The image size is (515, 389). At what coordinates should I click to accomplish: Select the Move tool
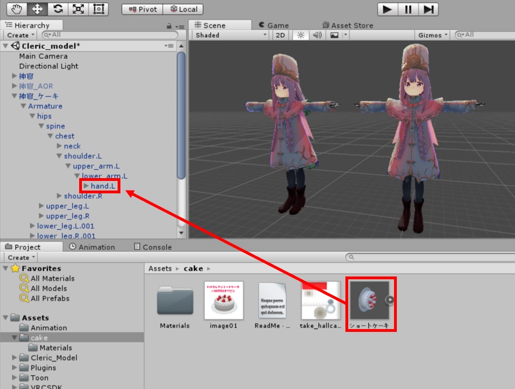pyautogui.click(x=37, y=9)
